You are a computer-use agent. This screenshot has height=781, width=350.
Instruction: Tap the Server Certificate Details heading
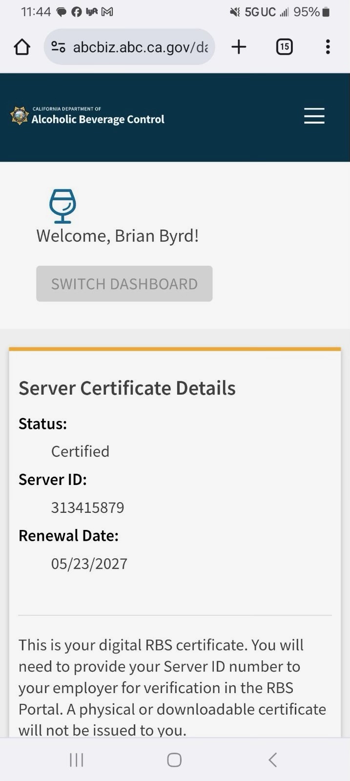(127, 388)
